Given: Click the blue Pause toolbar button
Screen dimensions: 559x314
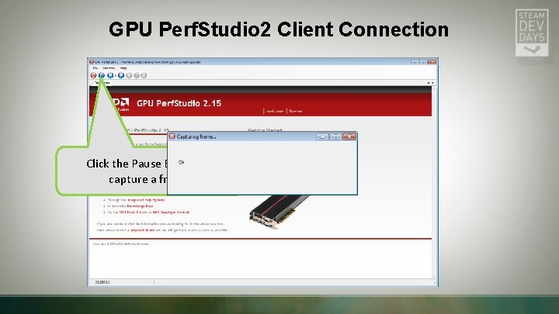Looking at the screenshot, I should click(102, 75).
